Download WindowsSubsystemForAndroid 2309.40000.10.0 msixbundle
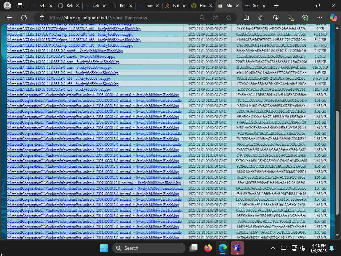This screenshot has width=341, height=256. click(x=95, y=188)
